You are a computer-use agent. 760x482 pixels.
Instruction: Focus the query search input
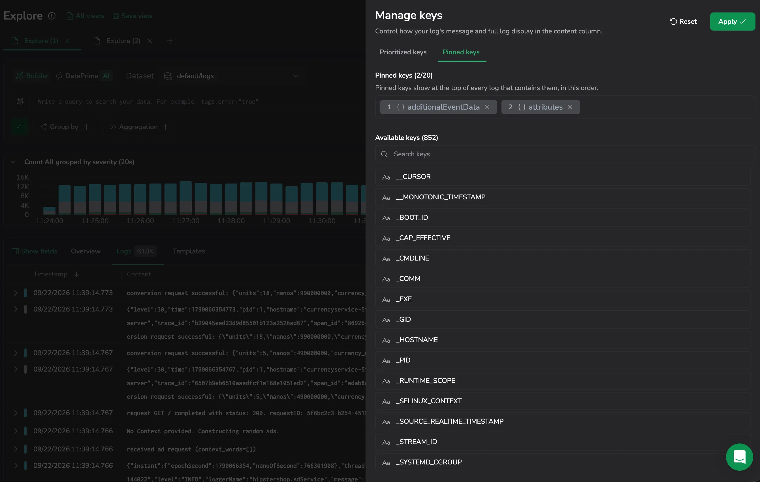point(199,102)
